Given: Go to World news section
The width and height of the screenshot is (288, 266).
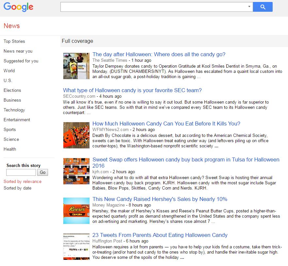Looking at the screenshot, I should point(9,71).
